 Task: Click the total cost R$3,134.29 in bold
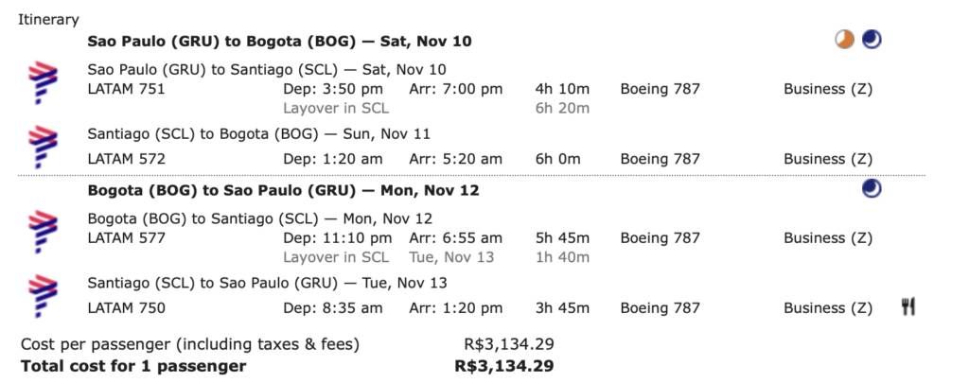pos(504,366)
